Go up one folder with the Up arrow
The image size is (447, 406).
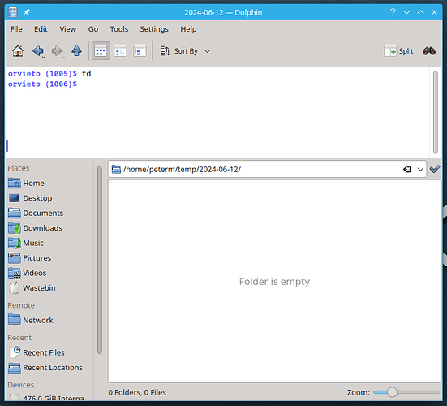tap(76, 51)
